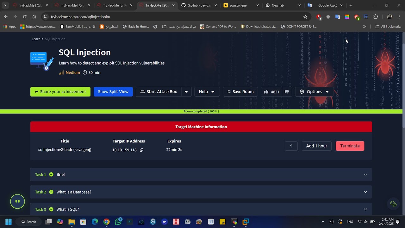The height and width of the screenshot is (228, 405).
Task: Open All Bookmarks folder
Action: tap(388, 27)
